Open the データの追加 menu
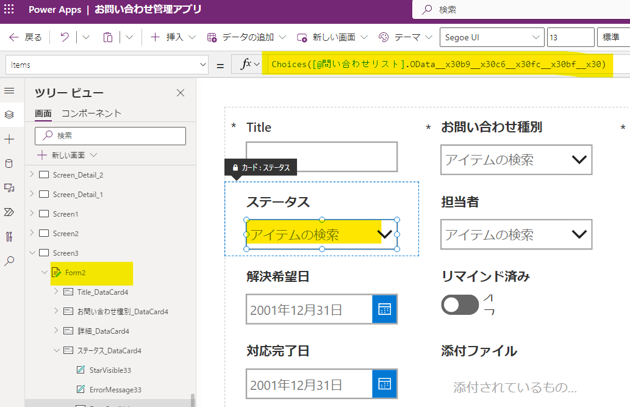This screenshot has height=407, width=630. pyautogui.click(x=246, y=37)
